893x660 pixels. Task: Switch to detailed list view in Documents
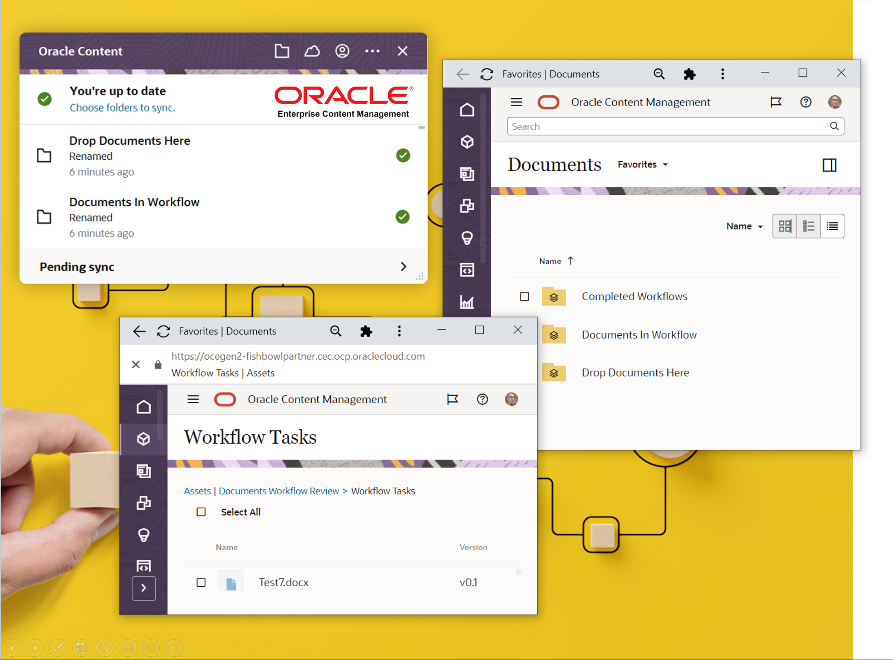(x=808, y=226)
